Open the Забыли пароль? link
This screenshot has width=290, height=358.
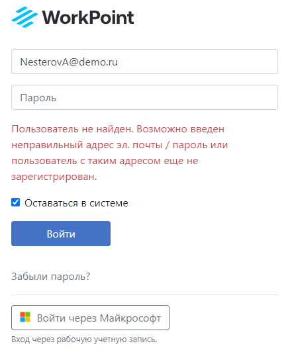(51, 277)
